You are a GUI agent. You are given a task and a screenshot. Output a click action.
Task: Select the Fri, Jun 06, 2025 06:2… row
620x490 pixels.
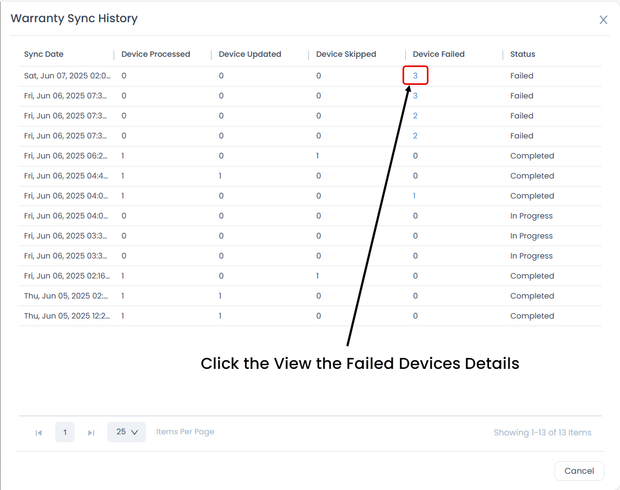point(67,156)
